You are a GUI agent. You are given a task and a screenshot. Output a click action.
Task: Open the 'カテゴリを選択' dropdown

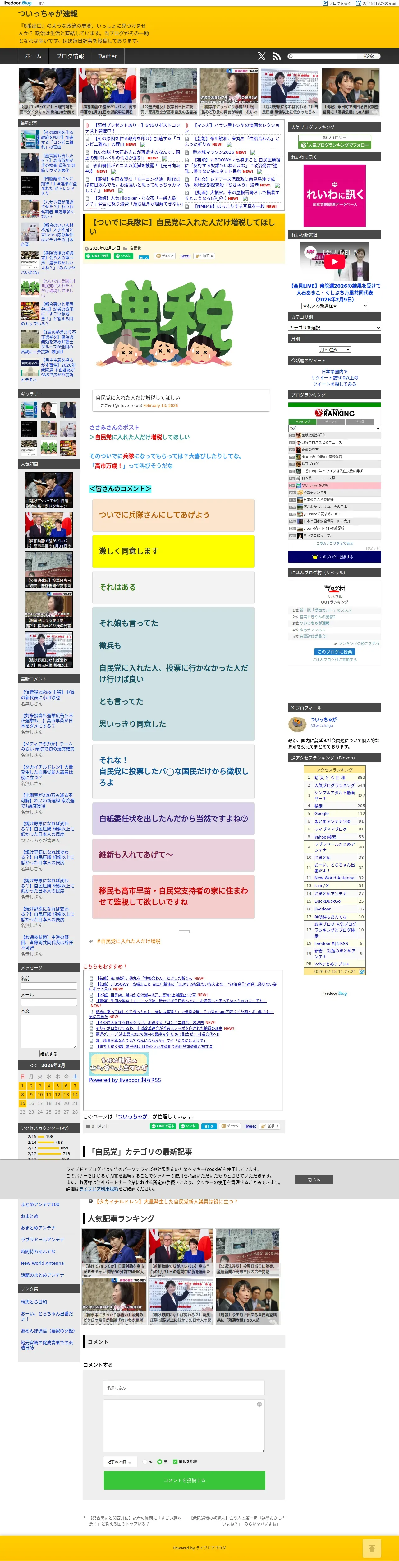(334, 328)
